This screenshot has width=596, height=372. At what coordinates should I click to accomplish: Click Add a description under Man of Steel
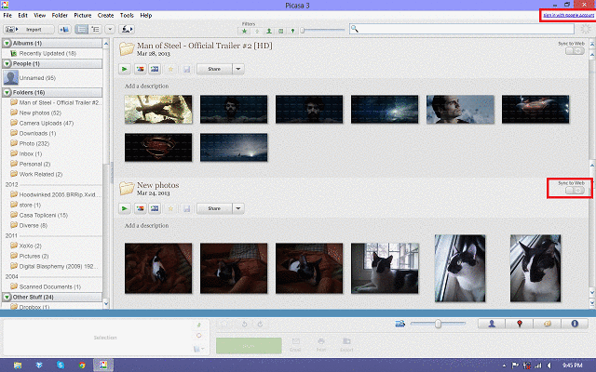tap(147, 86)
